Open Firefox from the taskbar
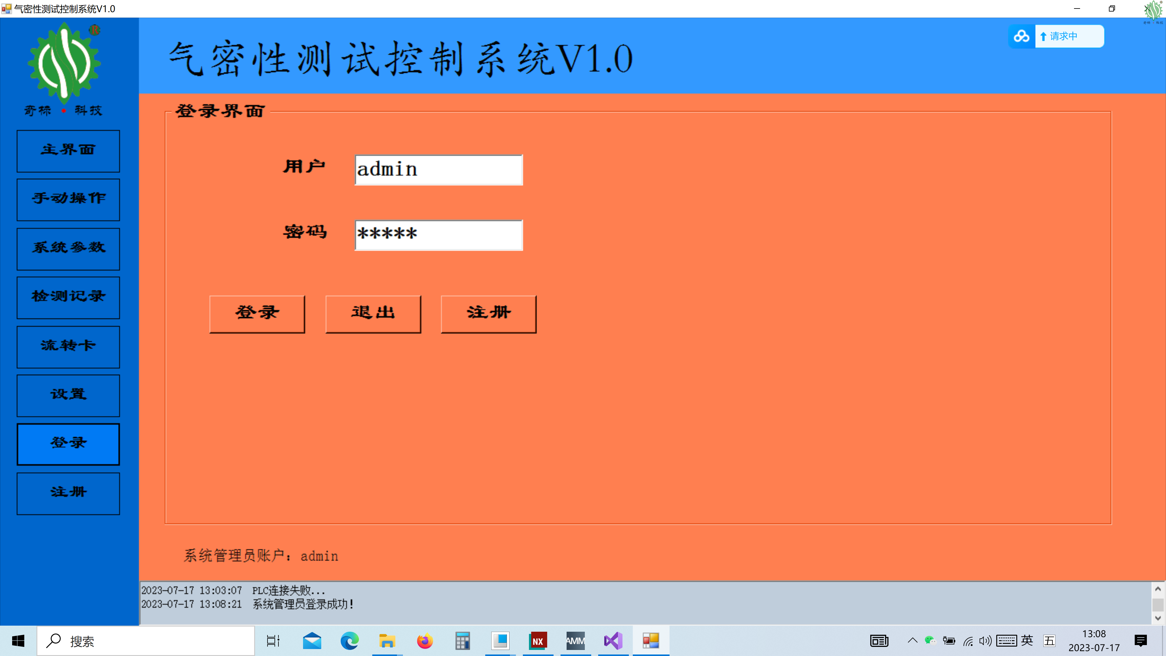1166x656 pixels. pos(424,641)
